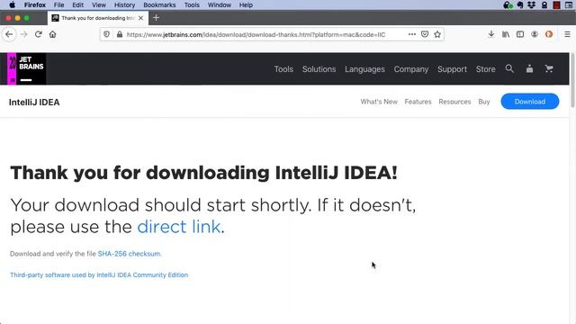Use the direct link to download
Image resolution: width=576 pixels, height=324 pixels.
click(x=179, y=227)
